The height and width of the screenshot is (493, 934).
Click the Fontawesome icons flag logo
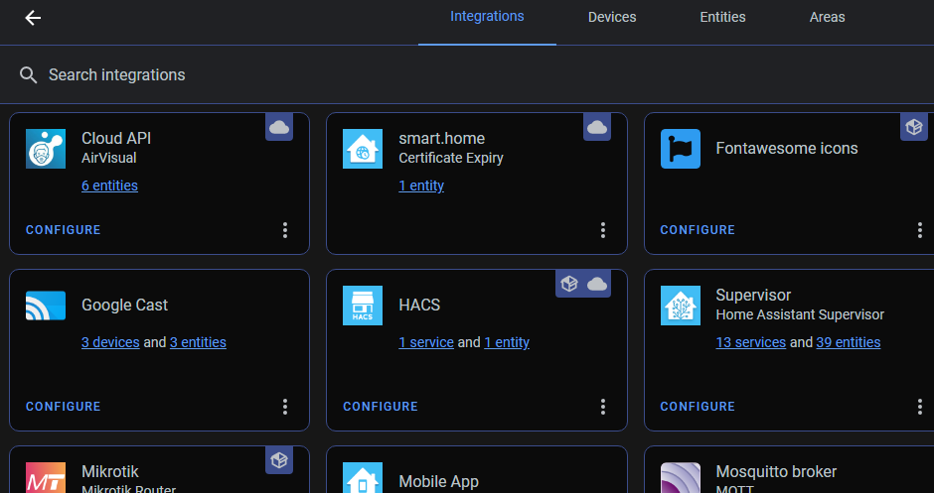click(681, 149)
